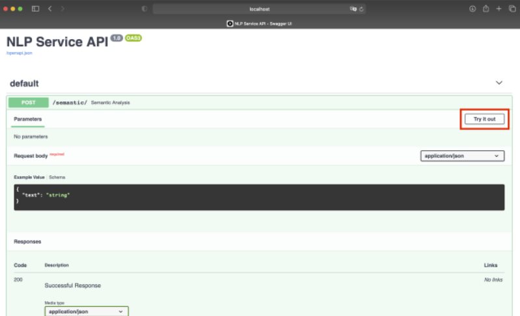Click the Description column header
The width and height of the screenshot is (520, 316).
[x=57, y=265]
